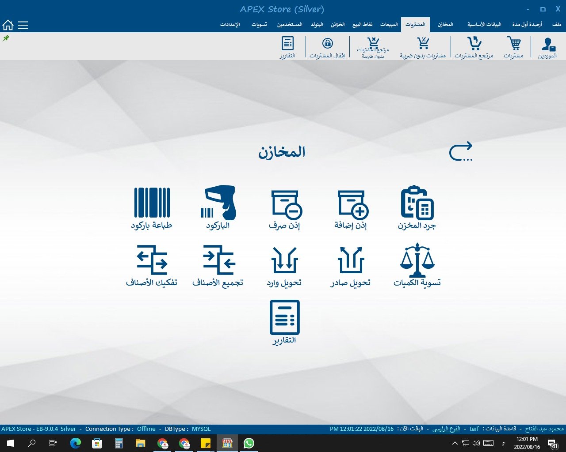Select مرتجع المشتريات purchase returns in toolbar

pyautogui.click(x=474, y=48)
